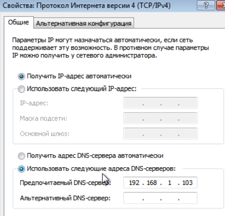225x216 pixels.
Task: Click the question mark help button
Action: 206,5
